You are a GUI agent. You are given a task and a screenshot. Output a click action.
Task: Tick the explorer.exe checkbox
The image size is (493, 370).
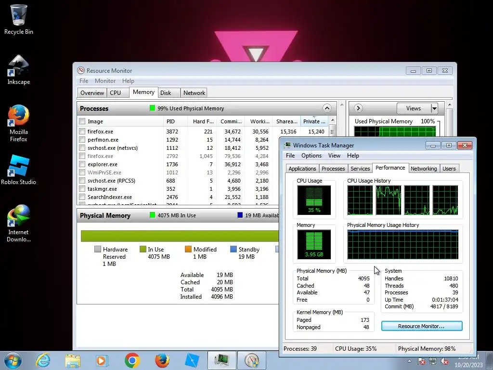tap(82, 164)
